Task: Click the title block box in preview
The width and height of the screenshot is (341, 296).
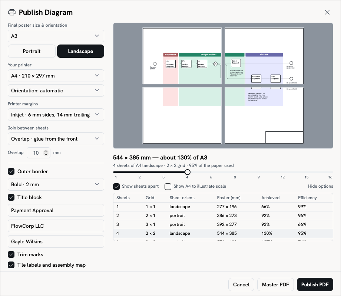Action: pyautogui.click(x=284, y=137)
